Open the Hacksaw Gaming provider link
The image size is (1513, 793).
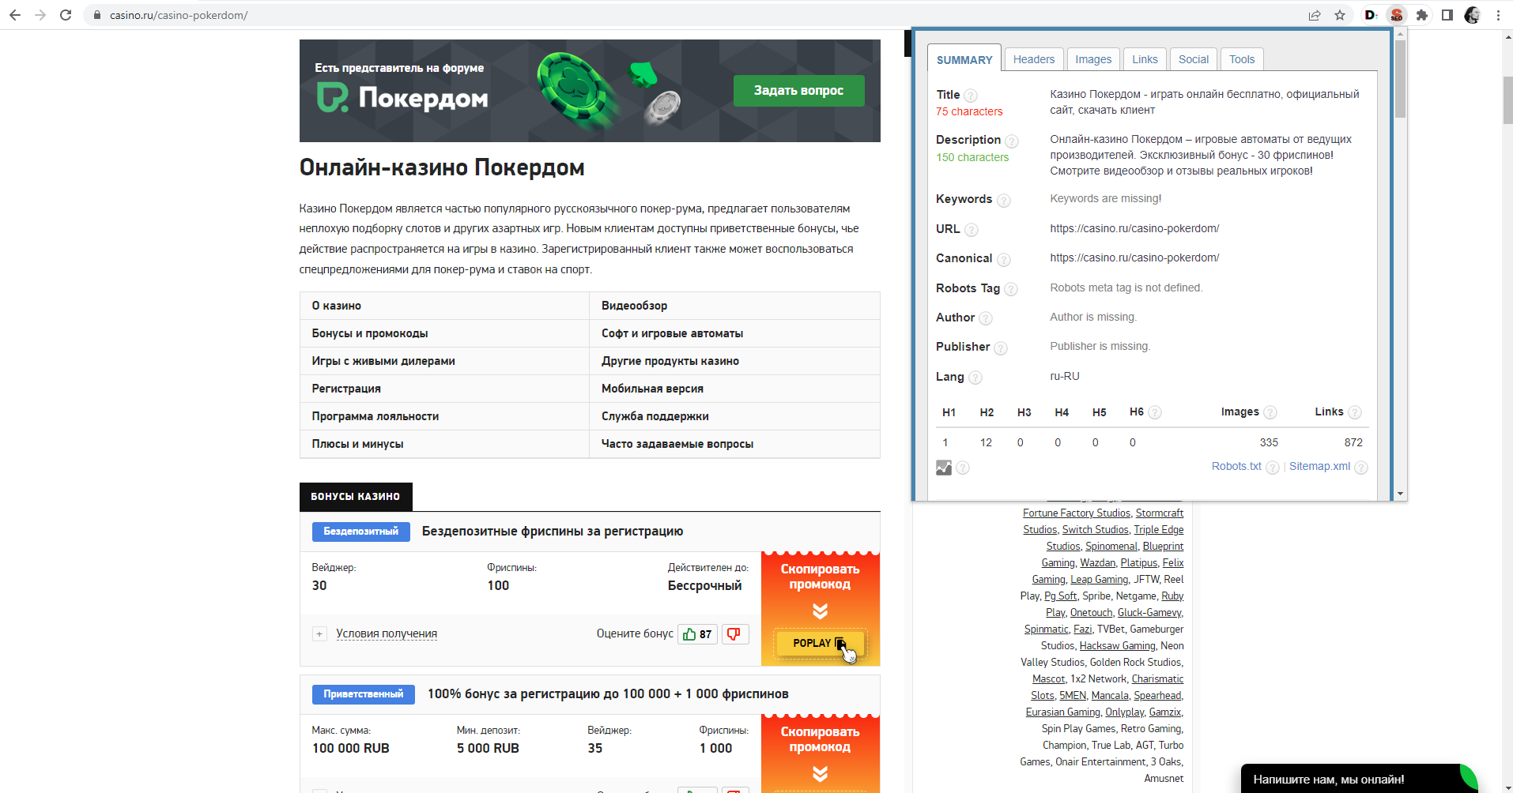(1117, 645)
